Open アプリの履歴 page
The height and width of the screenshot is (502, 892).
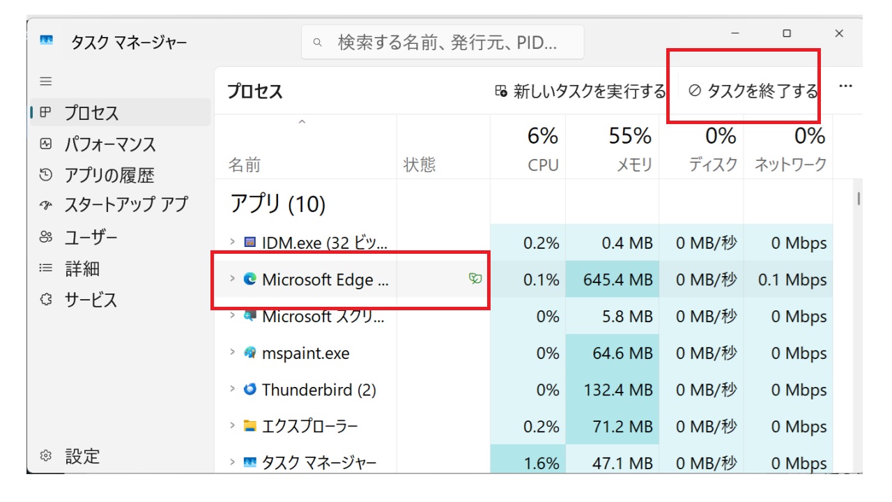121,175
